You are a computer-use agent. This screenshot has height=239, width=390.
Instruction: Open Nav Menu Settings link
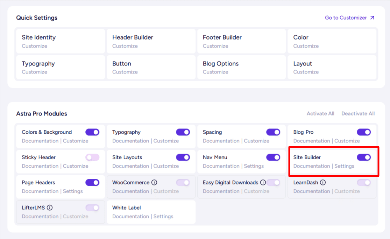[x=254, y=166]
